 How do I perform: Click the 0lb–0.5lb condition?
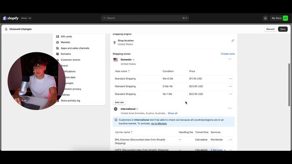pyautogui.click(x=168, y=79)
